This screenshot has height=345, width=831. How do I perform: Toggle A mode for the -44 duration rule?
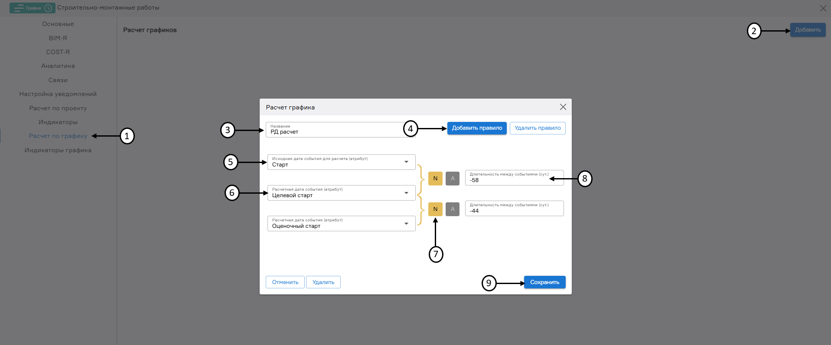coord(452,209)
